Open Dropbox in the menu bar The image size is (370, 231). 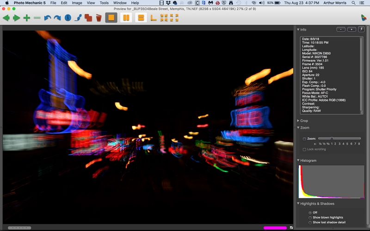[168, 3]
